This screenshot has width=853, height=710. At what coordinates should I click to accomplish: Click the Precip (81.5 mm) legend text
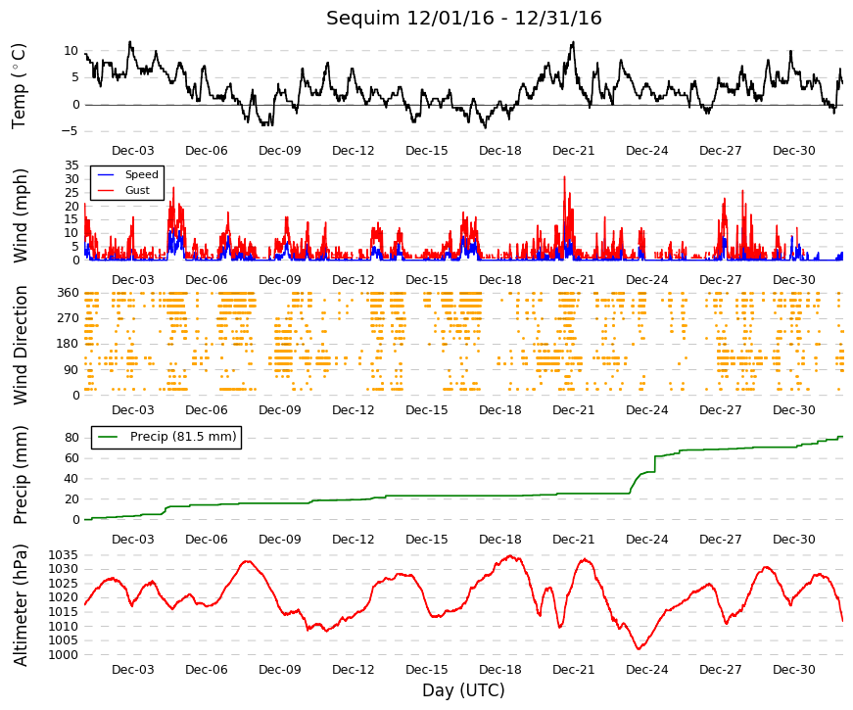(x=183, y=437)
